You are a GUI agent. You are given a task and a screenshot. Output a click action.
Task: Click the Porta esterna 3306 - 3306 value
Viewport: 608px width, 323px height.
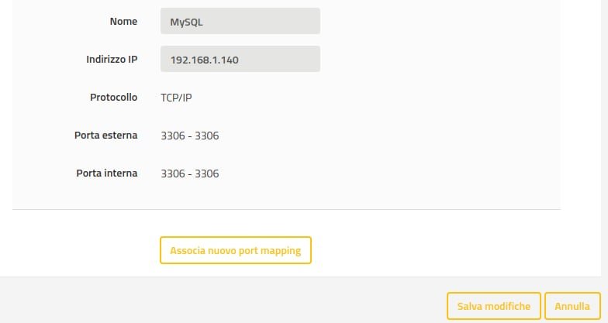tap(189, 136)
